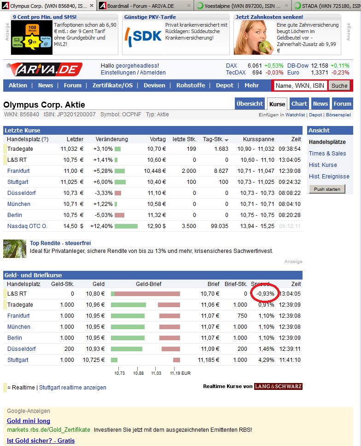Click the woman with apple ad image

(254, 38)
